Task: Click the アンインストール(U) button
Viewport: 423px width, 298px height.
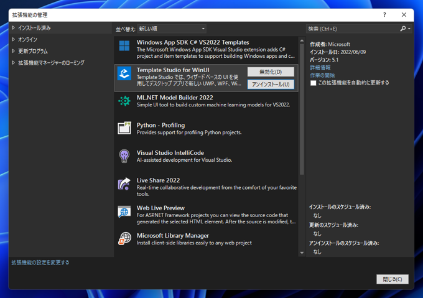Action: pos(271,85)
